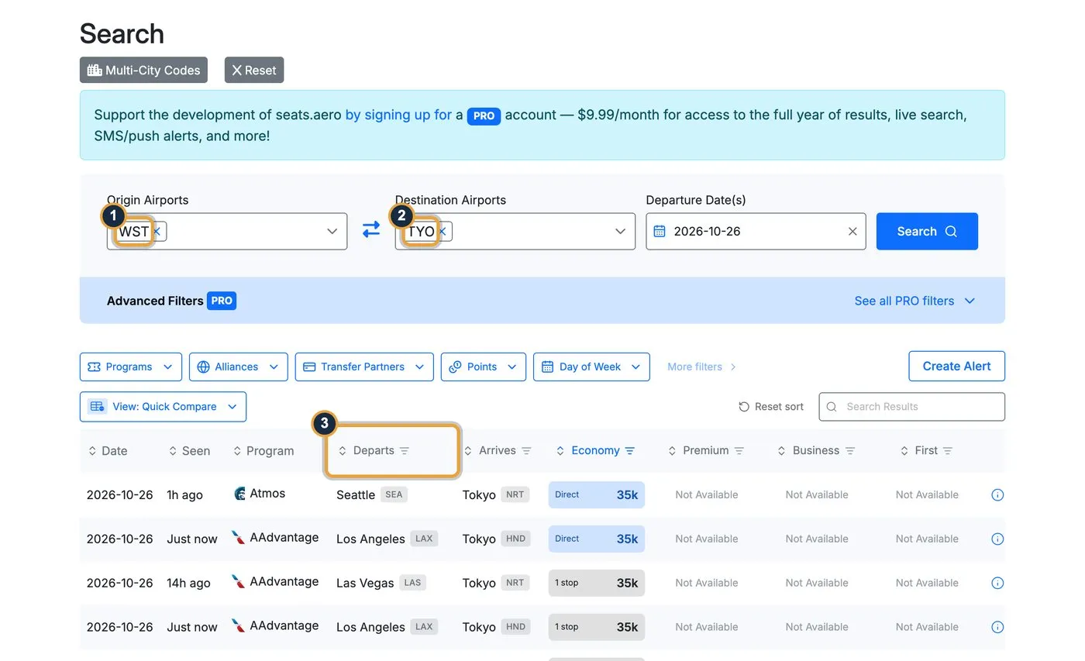Image resolution: width=1085 pixels, height=661 pixels.
Task: Run the search with the blue Search button
Action: (x=927, y=231)
